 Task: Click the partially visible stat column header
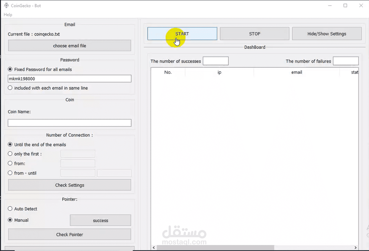[349, 72]
